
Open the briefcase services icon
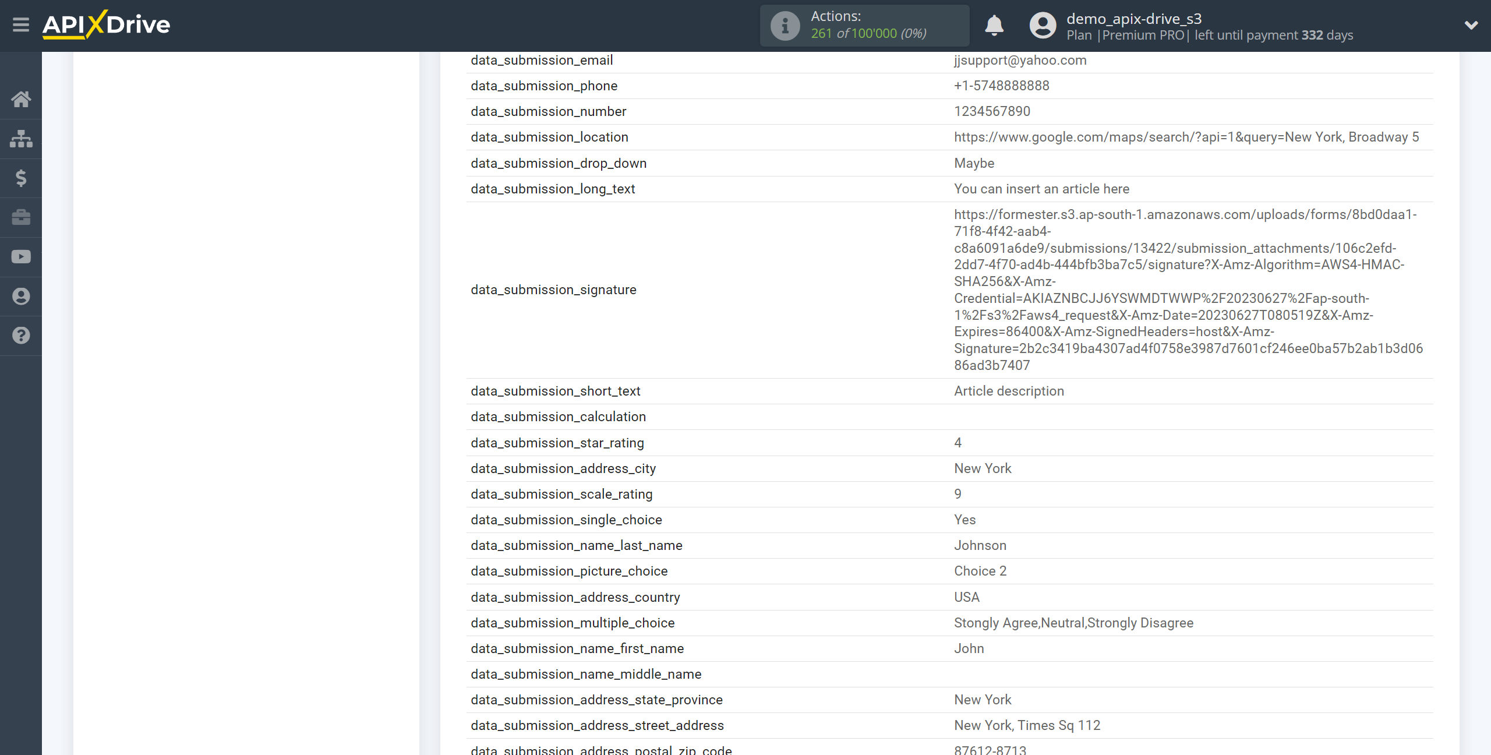(x=21, y=217)
